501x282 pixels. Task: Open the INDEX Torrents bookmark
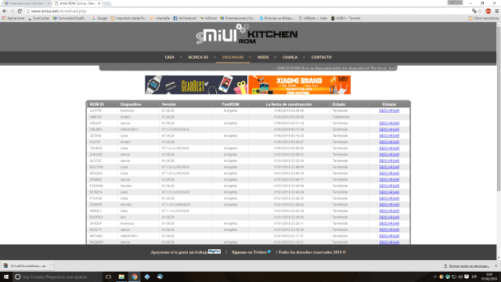tap(345, 18)
